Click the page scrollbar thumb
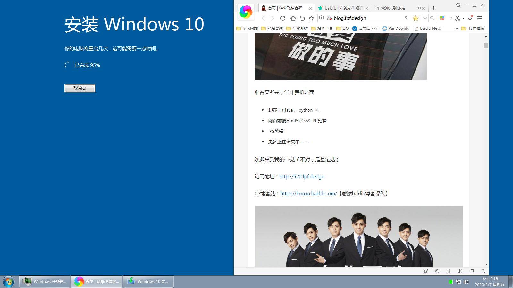Viewport: 513px width, 288px height. [x=486, y=45]
